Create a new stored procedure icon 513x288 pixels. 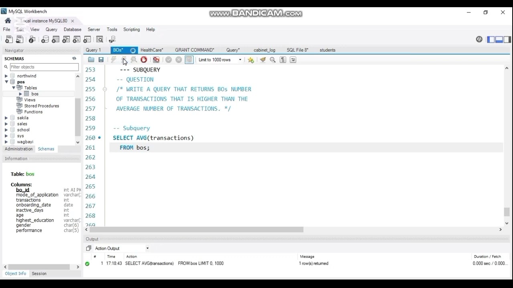[77, 39]
